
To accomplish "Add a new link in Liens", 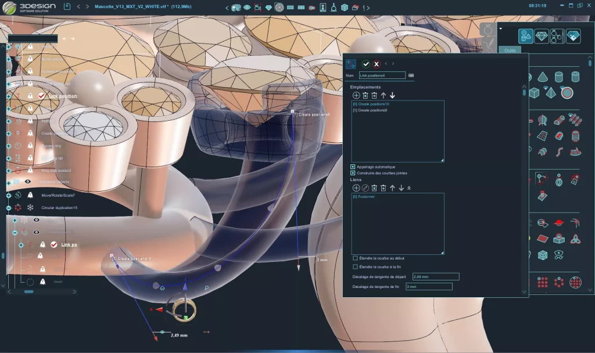I will click(x=356, y=188).
